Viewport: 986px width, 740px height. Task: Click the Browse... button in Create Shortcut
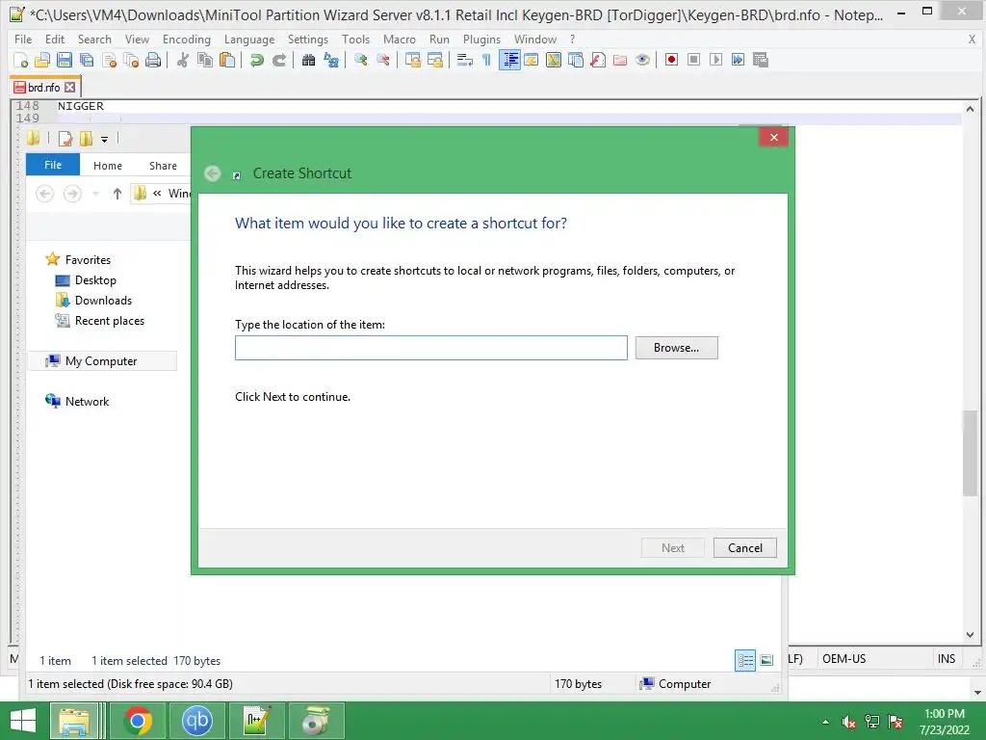click(x=676, y=348)
